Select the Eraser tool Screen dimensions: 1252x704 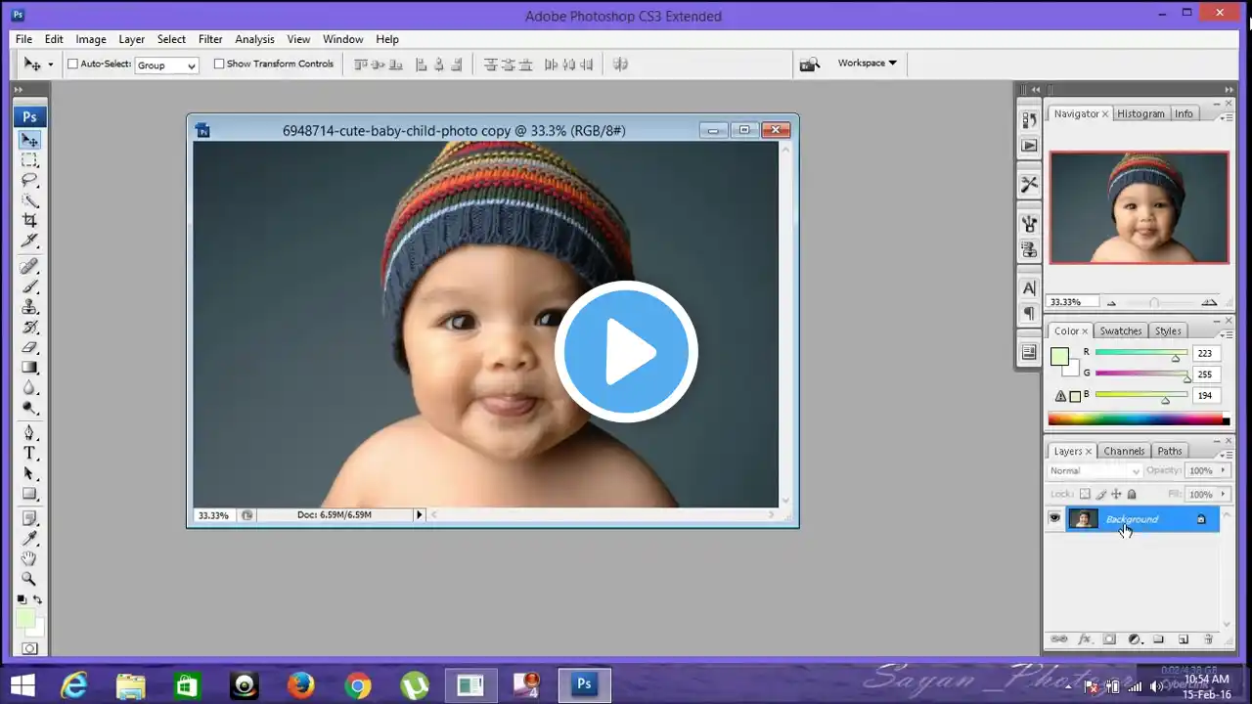click(29, 347)
